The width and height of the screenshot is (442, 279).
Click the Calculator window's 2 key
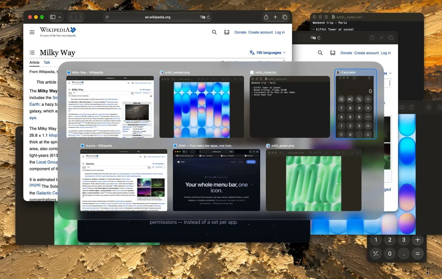coord(390,240)
